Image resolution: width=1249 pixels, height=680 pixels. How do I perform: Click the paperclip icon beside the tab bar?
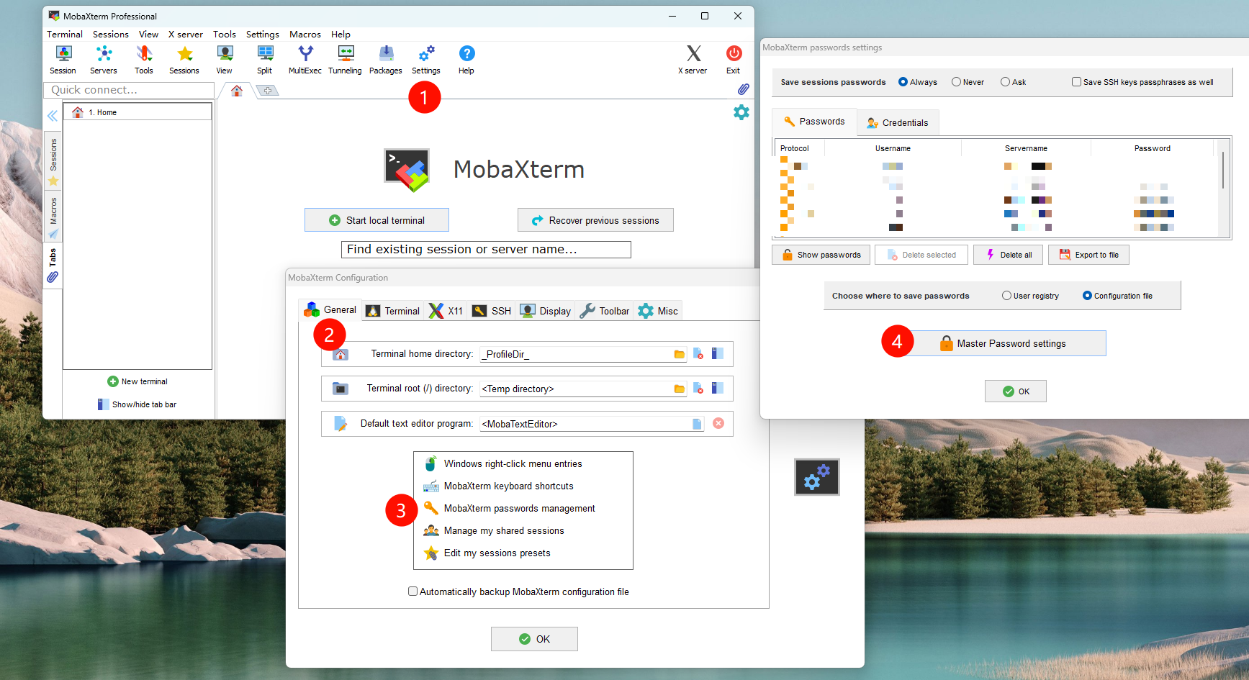[743, 89]
